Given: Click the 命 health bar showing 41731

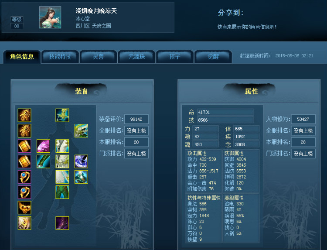Looking at the screenshot, I should pyautogui.click(x=225, y=112).
